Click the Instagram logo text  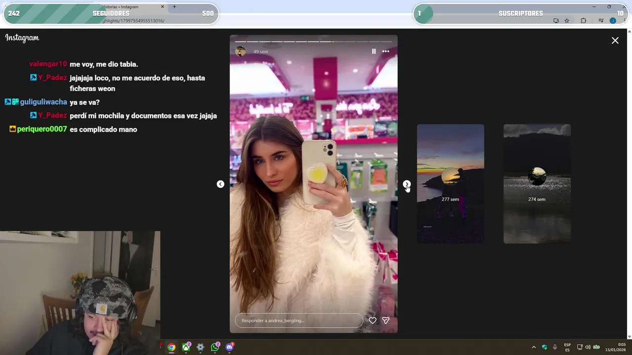22,38
